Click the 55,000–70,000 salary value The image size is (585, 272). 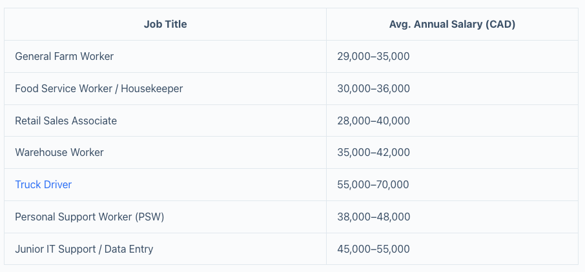coord(373,185)
